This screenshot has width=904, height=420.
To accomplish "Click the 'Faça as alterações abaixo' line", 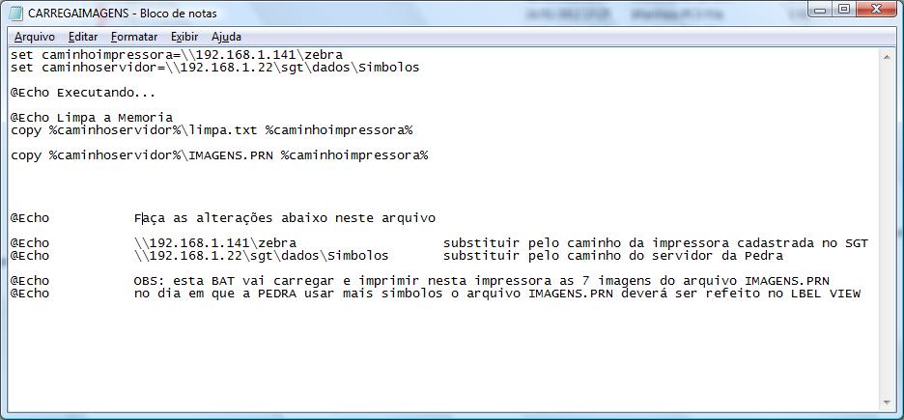I will coord(222,218).
